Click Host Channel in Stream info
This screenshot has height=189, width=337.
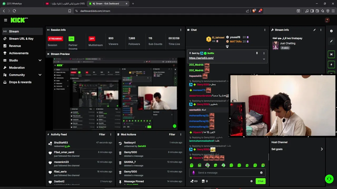(x=279, y=142)
